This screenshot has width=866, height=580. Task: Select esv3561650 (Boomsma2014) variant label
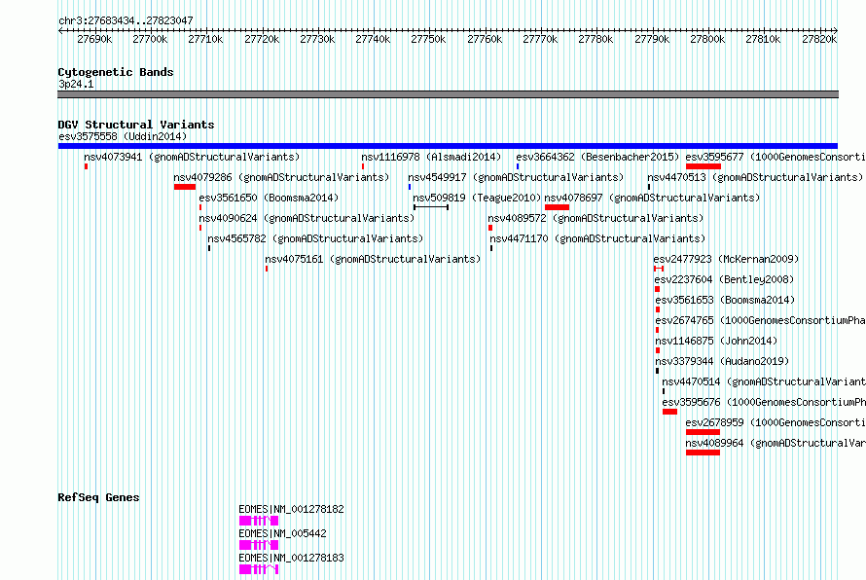point(269,198)
